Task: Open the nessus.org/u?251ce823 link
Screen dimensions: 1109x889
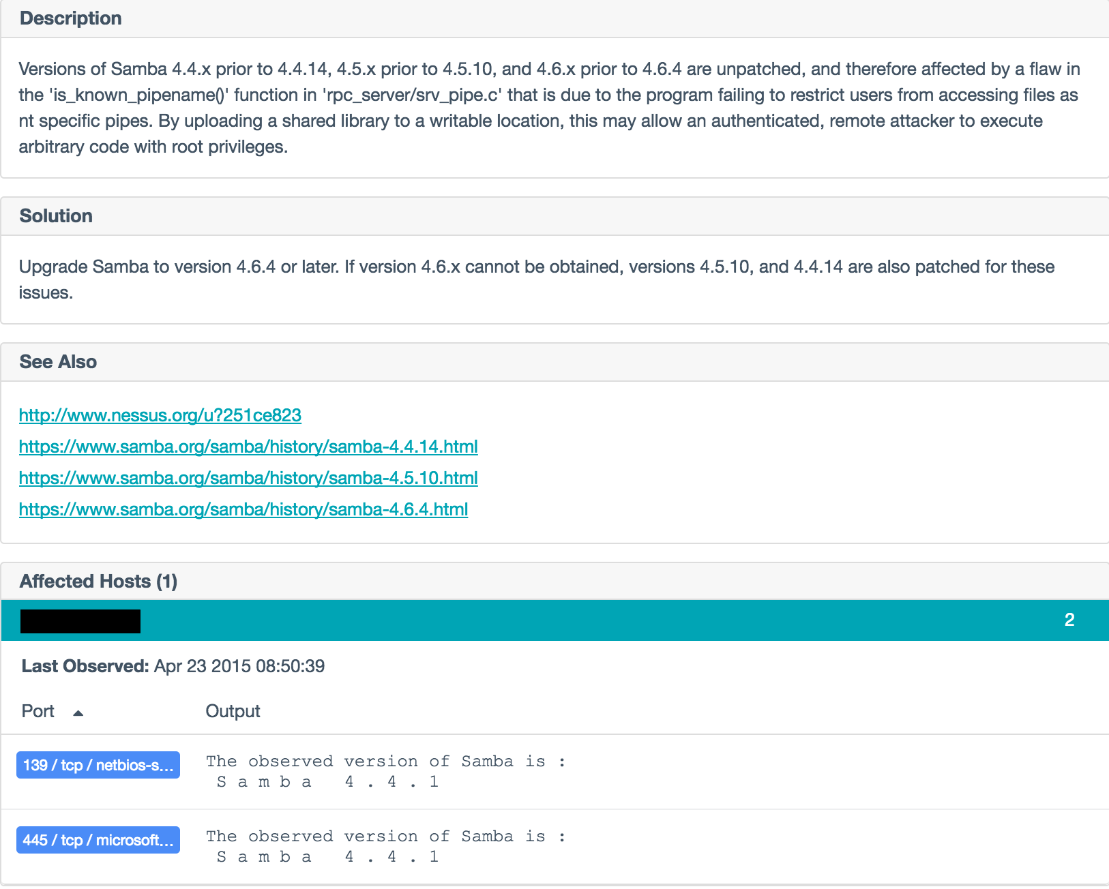Action: [160, 415]
